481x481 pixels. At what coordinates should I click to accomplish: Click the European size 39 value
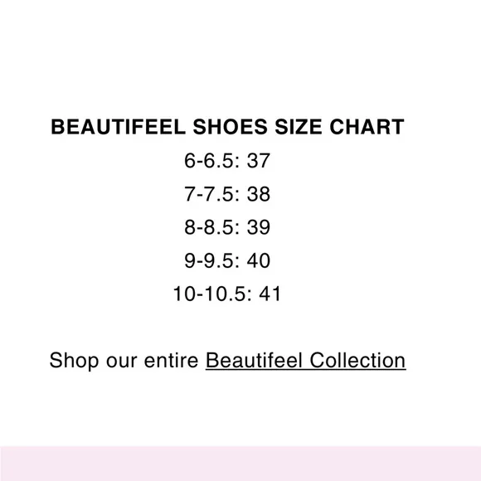259,227
